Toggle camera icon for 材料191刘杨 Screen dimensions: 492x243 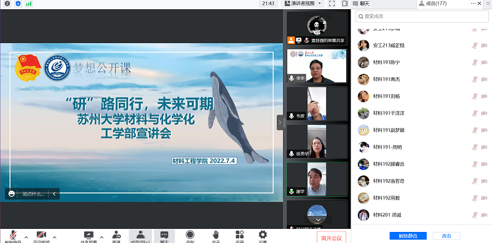[x=484, y=97]
